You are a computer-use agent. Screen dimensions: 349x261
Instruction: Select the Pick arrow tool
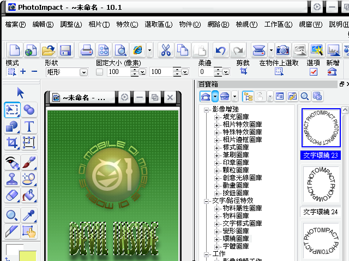pos(21,93)
